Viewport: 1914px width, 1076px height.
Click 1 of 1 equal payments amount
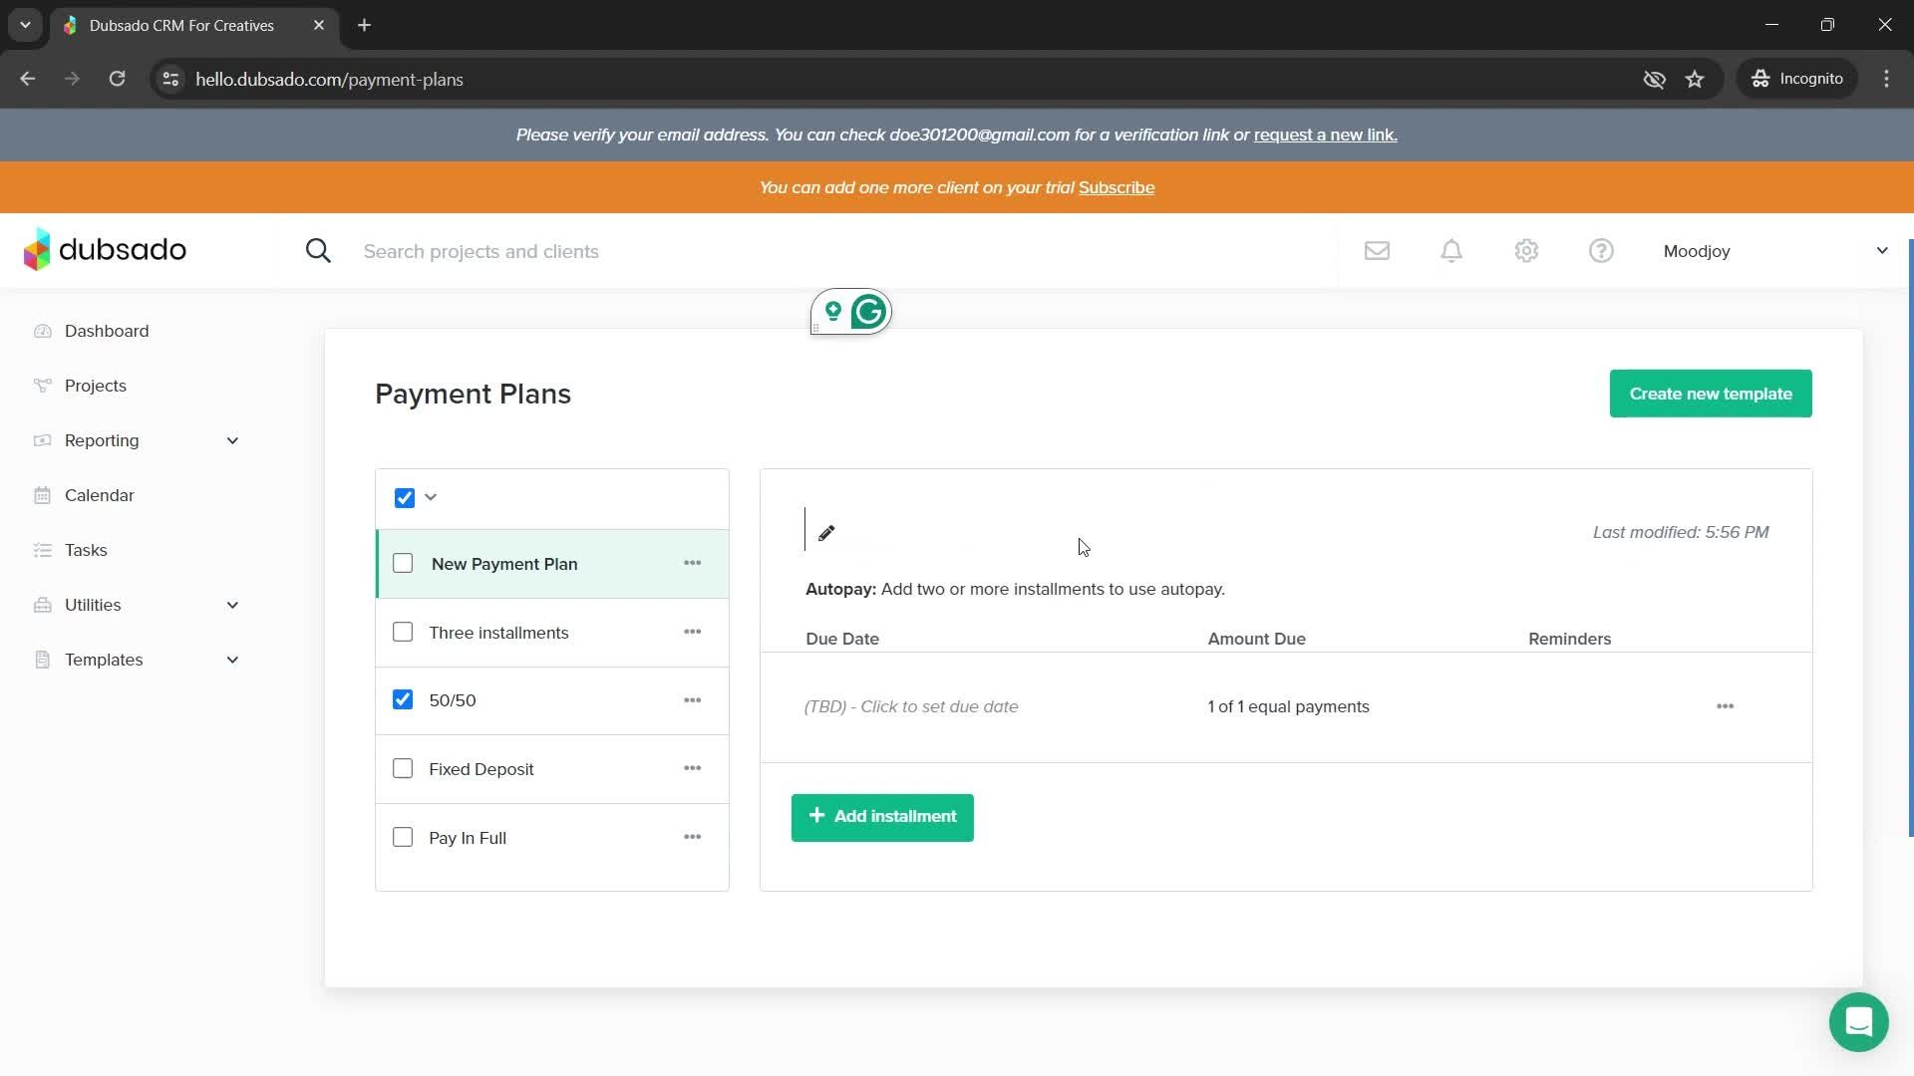(1288, 706)
